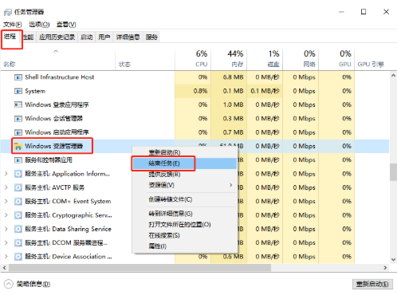This screenshot has width=397, height=295.
Task: Expand 服务主机: Cryptographic Serv... group
Action: coord(6,215)
